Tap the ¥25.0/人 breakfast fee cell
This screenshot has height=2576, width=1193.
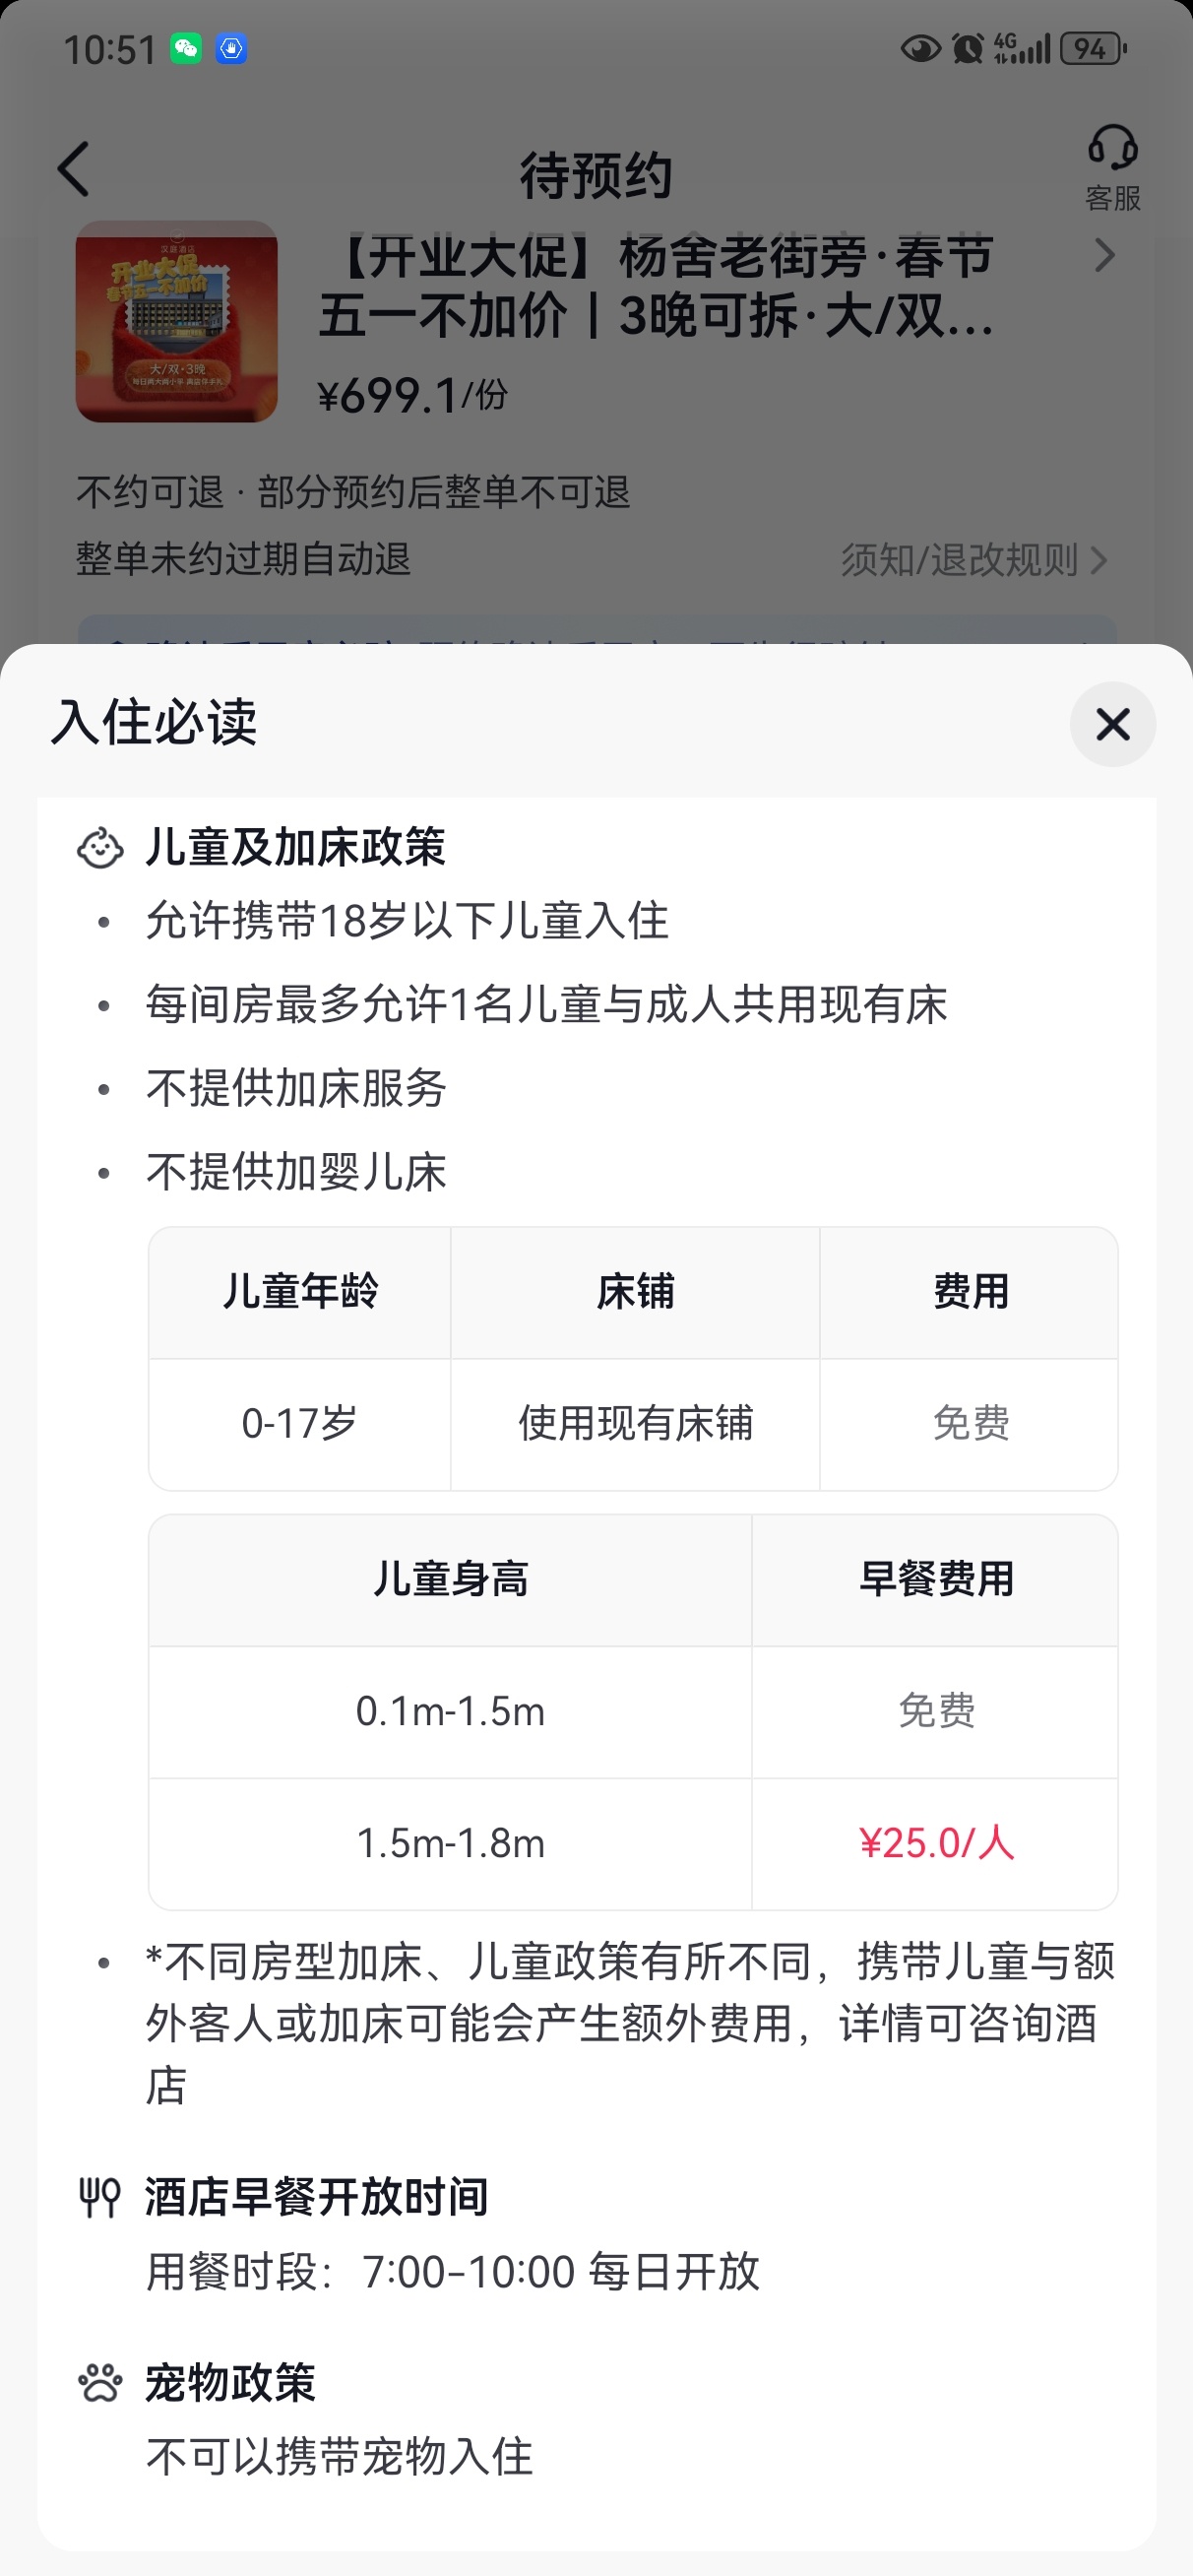click(936, 1843)
